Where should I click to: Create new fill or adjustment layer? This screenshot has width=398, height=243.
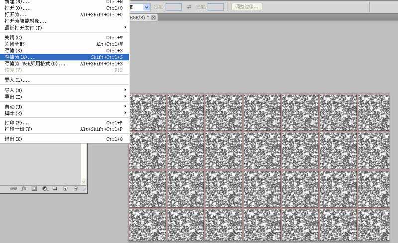(45, 189)
